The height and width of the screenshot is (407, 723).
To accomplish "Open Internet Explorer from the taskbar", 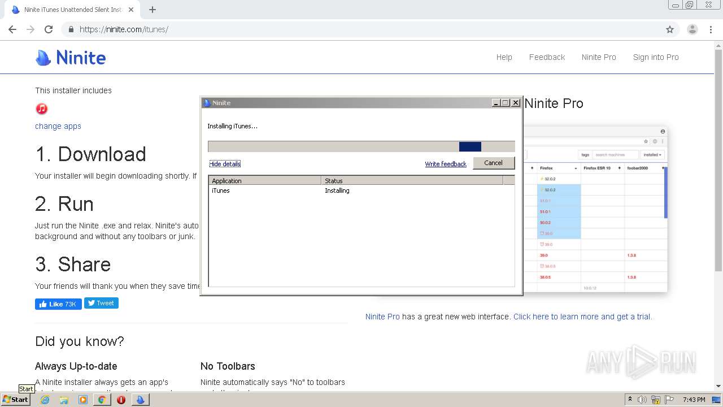I will 45,400.
